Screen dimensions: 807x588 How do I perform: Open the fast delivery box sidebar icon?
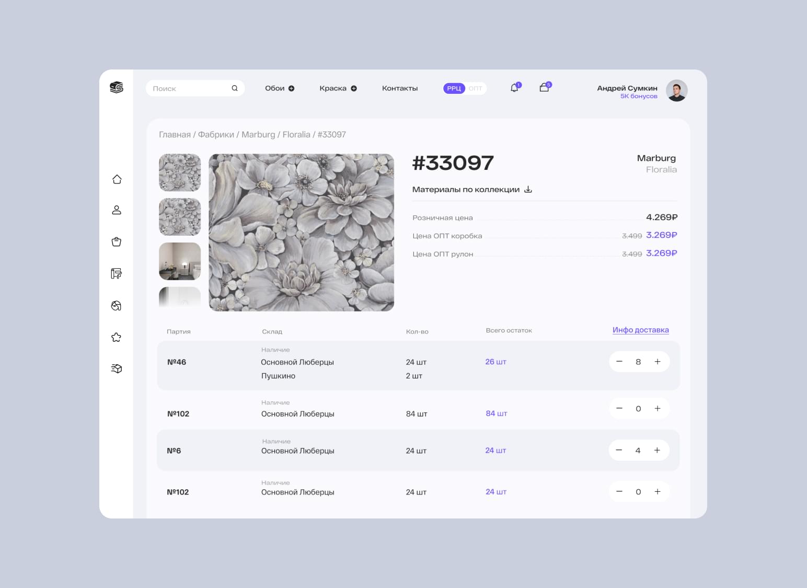click(117, 369)
